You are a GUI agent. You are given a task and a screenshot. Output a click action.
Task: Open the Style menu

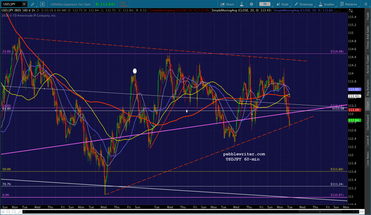coord(283,4)
